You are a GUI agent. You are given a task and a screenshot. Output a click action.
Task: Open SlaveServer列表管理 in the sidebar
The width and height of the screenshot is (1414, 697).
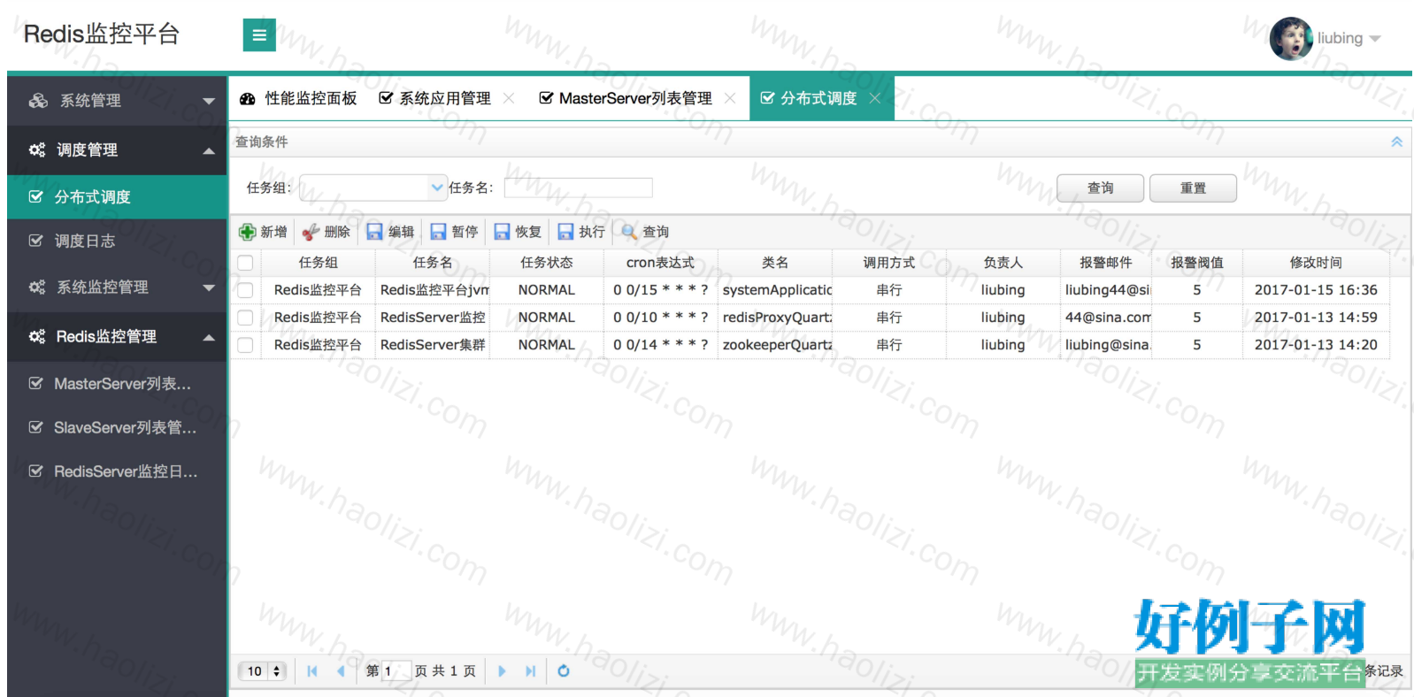point(117,427)
